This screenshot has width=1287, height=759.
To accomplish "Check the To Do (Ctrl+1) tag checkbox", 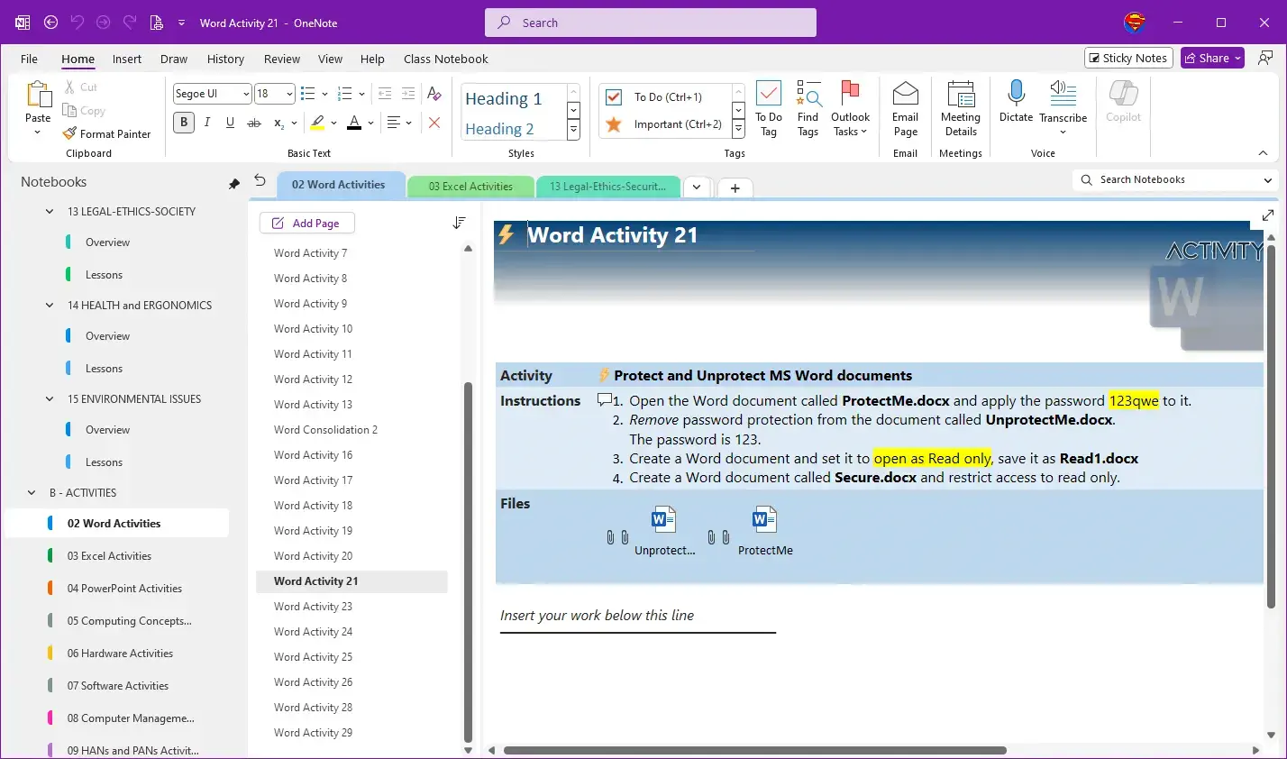I will pyautogui.click(x=614, y=97).
